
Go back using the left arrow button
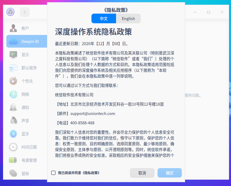coord(24,12)
